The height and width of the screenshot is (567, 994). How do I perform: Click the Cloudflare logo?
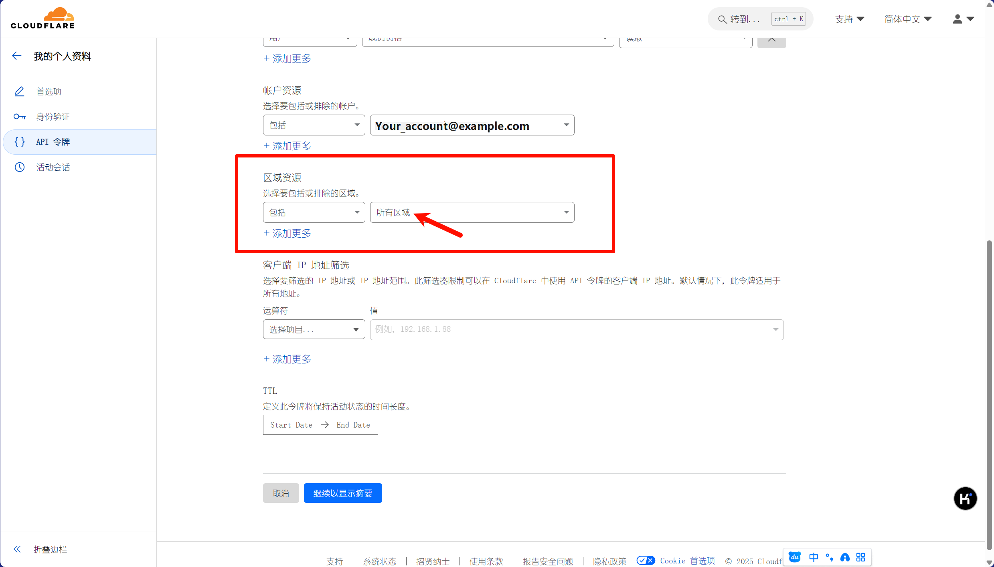tap(43, 18)
